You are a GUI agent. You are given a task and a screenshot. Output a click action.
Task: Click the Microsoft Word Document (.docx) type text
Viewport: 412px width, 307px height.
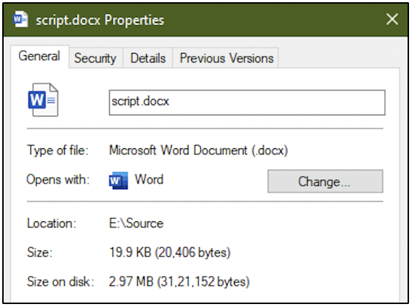(199, 151)
